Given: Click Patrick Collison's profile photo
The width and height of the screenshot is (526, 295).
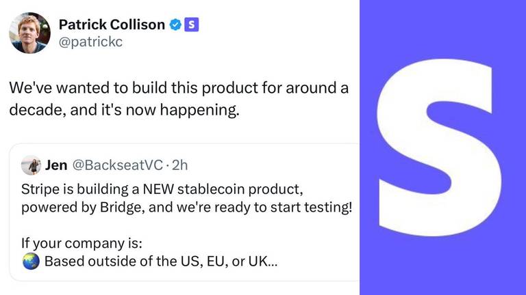Looking at the screenshot, I should click(x=30, y=33).
